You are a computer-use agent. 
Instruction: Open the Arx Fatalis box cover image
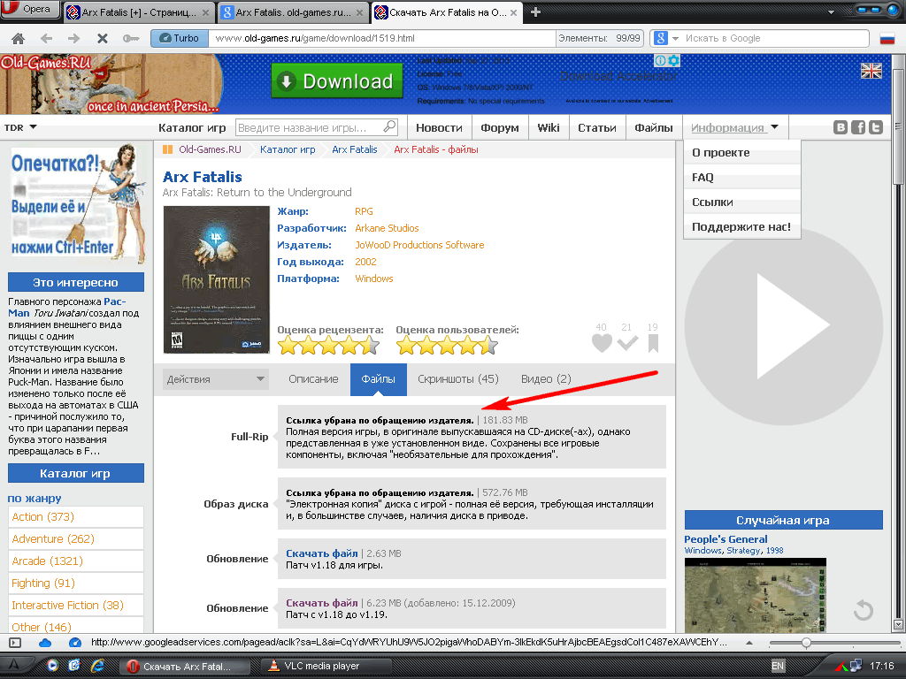pyautogui.click(x=217, y=279)
